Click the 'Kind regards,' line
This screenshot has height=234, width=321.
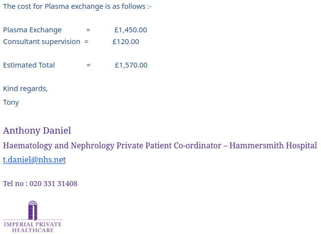click(x=25, y=89)
